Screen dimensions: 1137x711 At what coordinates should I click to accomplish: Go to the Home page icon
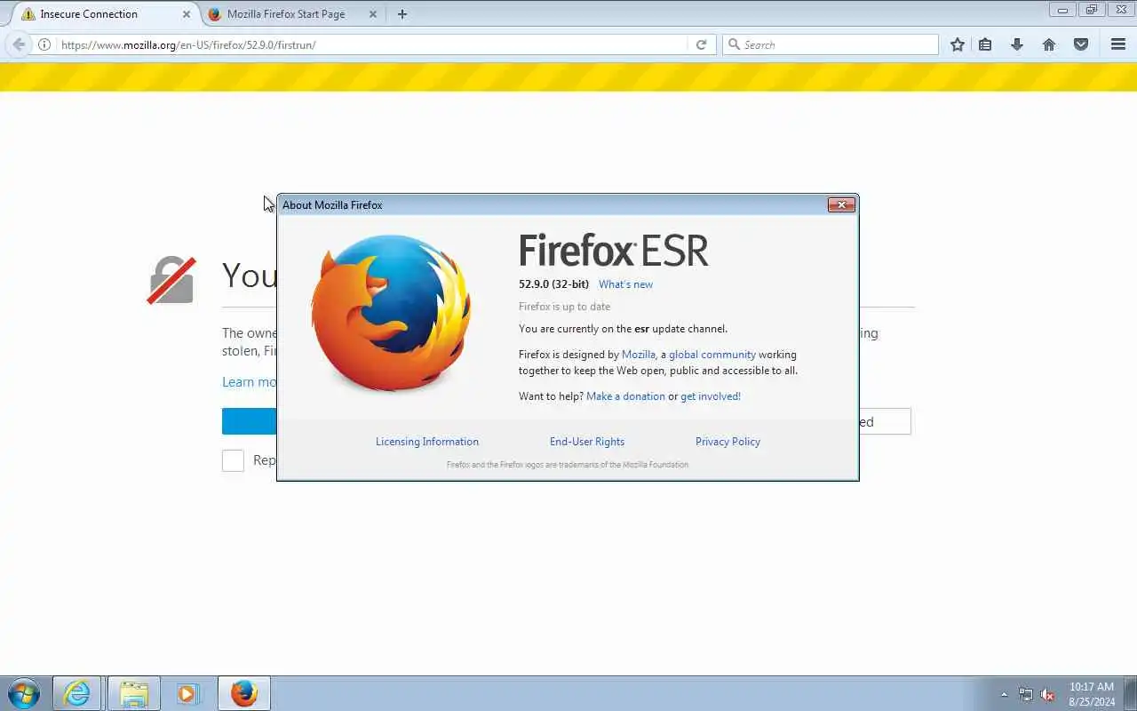(x=1049, y=44)
